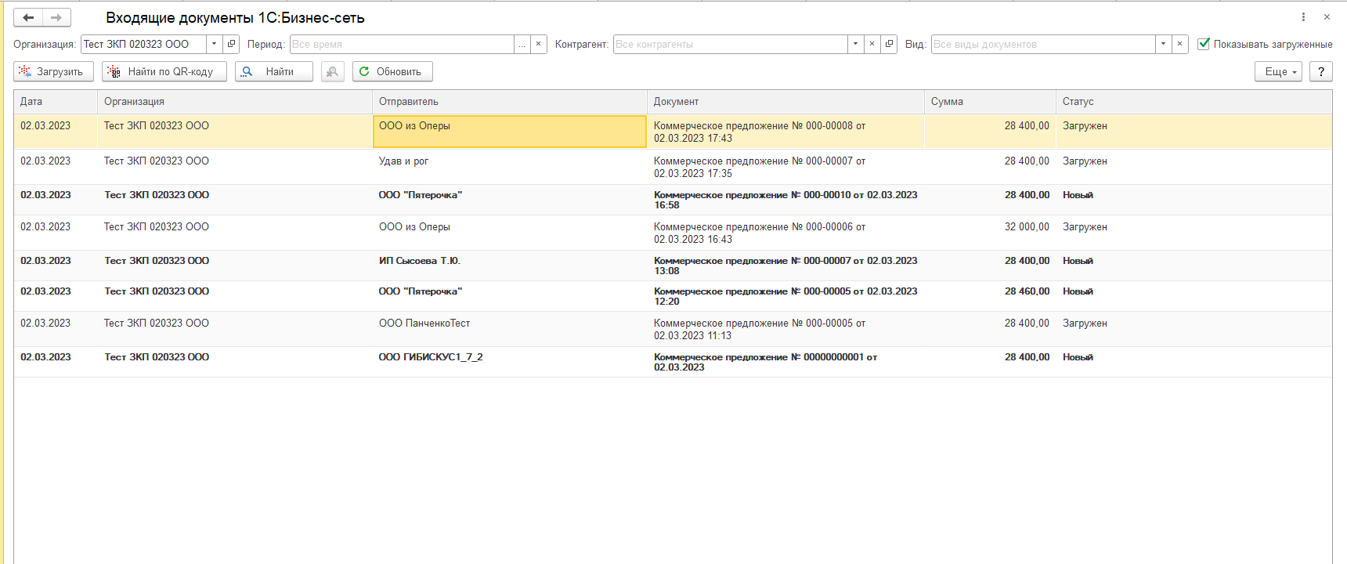Clear the Контрагент field
Image resolution: width=1347 pixels, height=564 pixels.
872,44
